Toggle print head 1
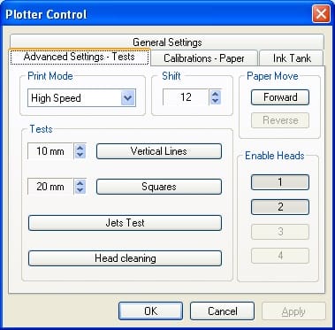 point(280,182)
